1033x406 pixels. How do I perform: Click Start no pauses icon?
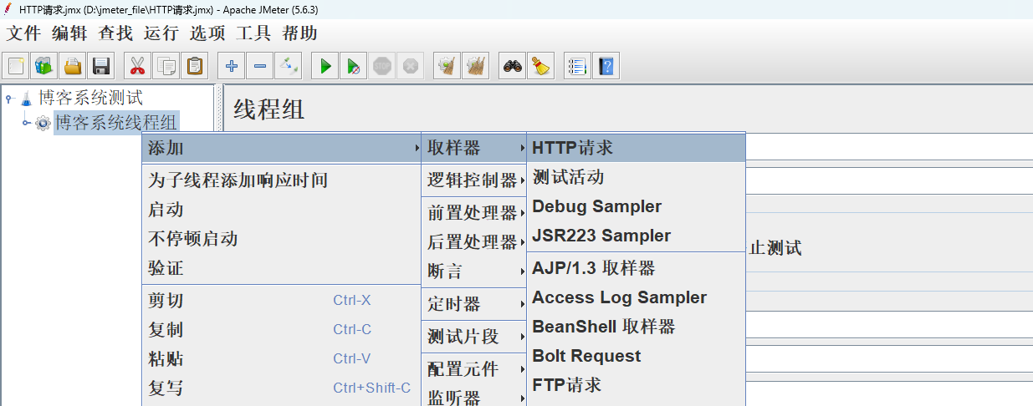[x=354, y=65]
